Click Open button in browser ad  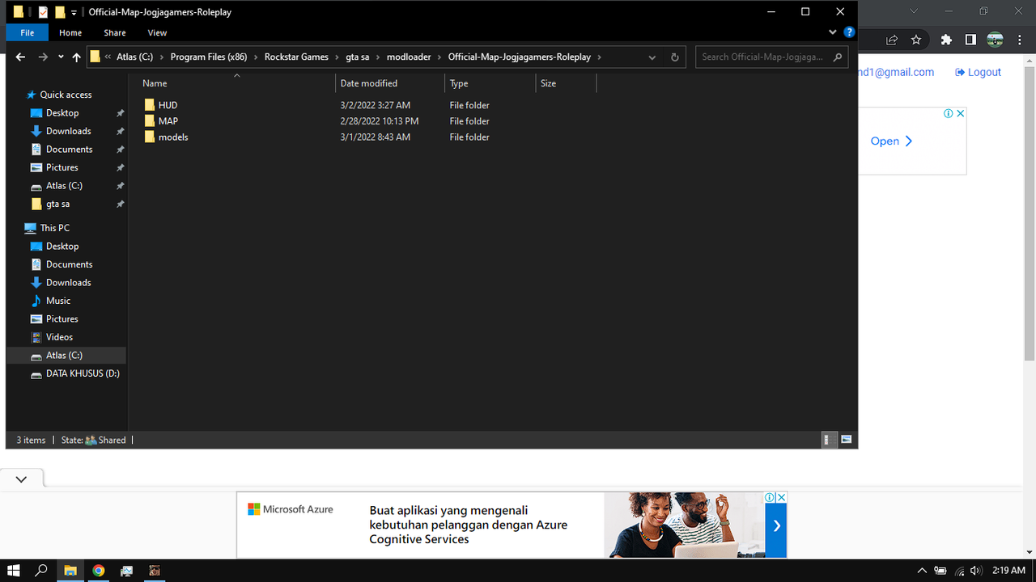click(891, 141)
